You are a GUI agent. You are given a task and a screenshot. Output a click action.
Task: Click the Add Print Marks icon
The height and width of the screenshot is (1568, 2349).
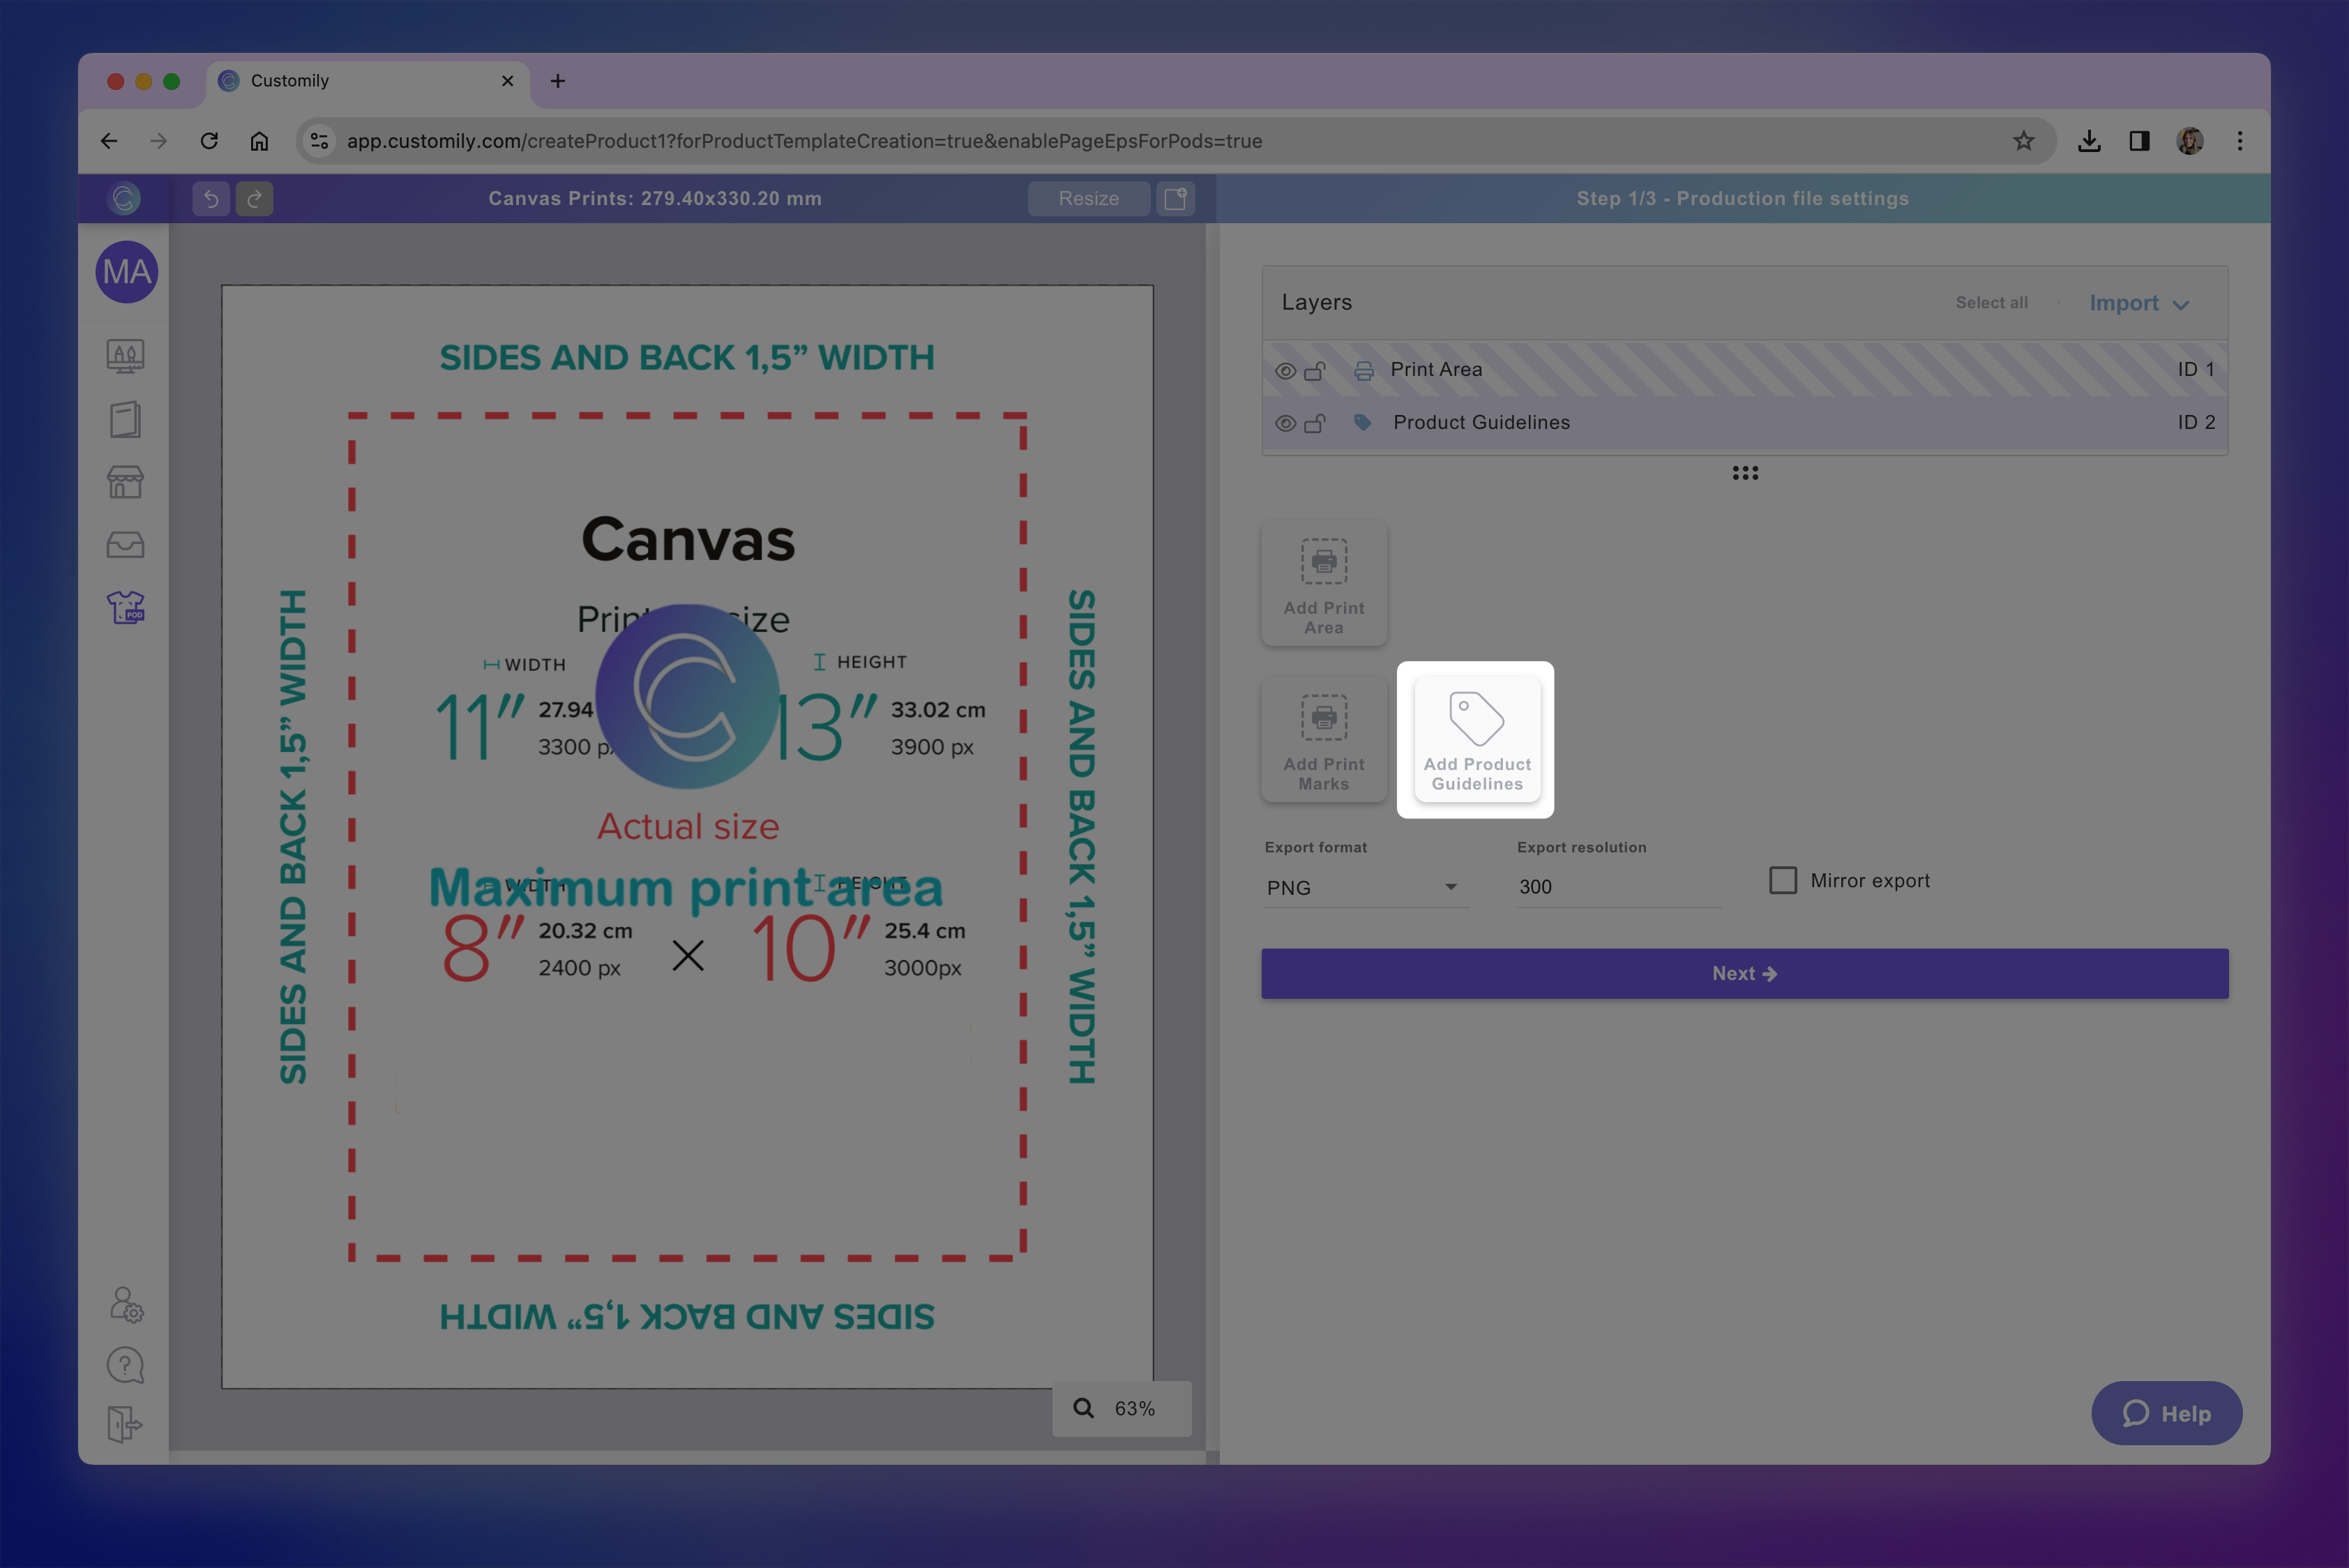[x=1323, y=718]
